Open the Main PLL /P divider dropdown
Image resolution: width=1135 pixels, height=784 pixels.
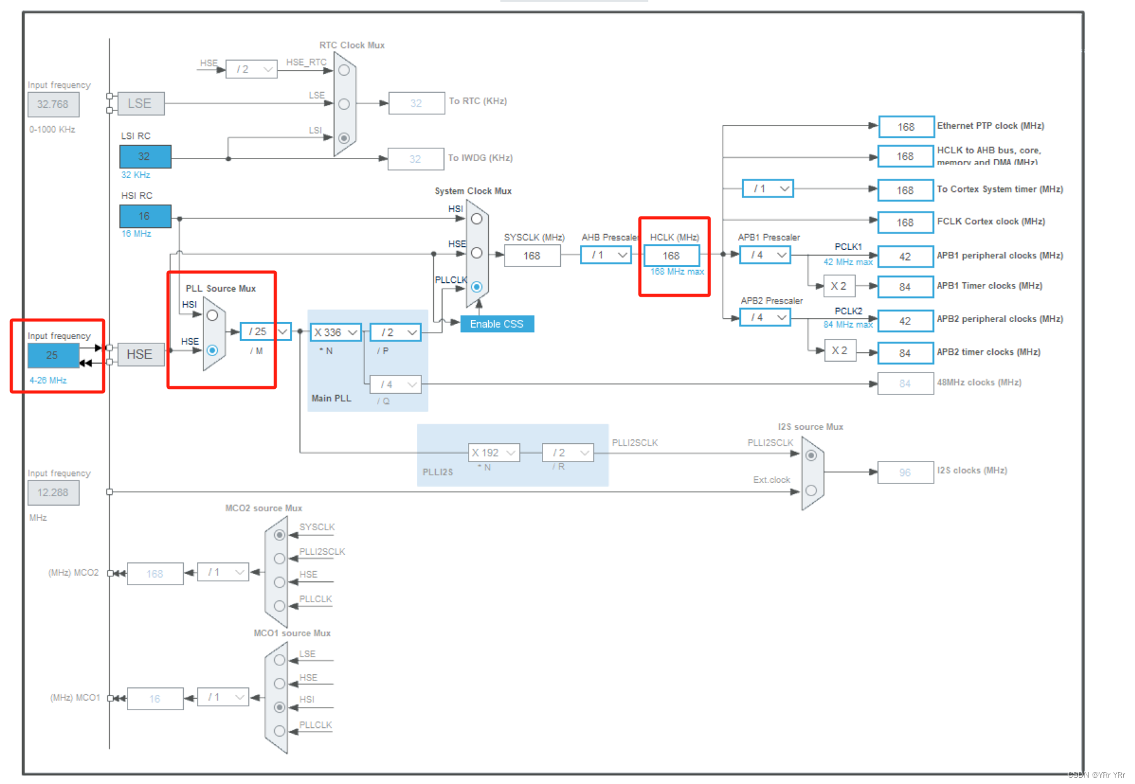(x=396, y=332)
